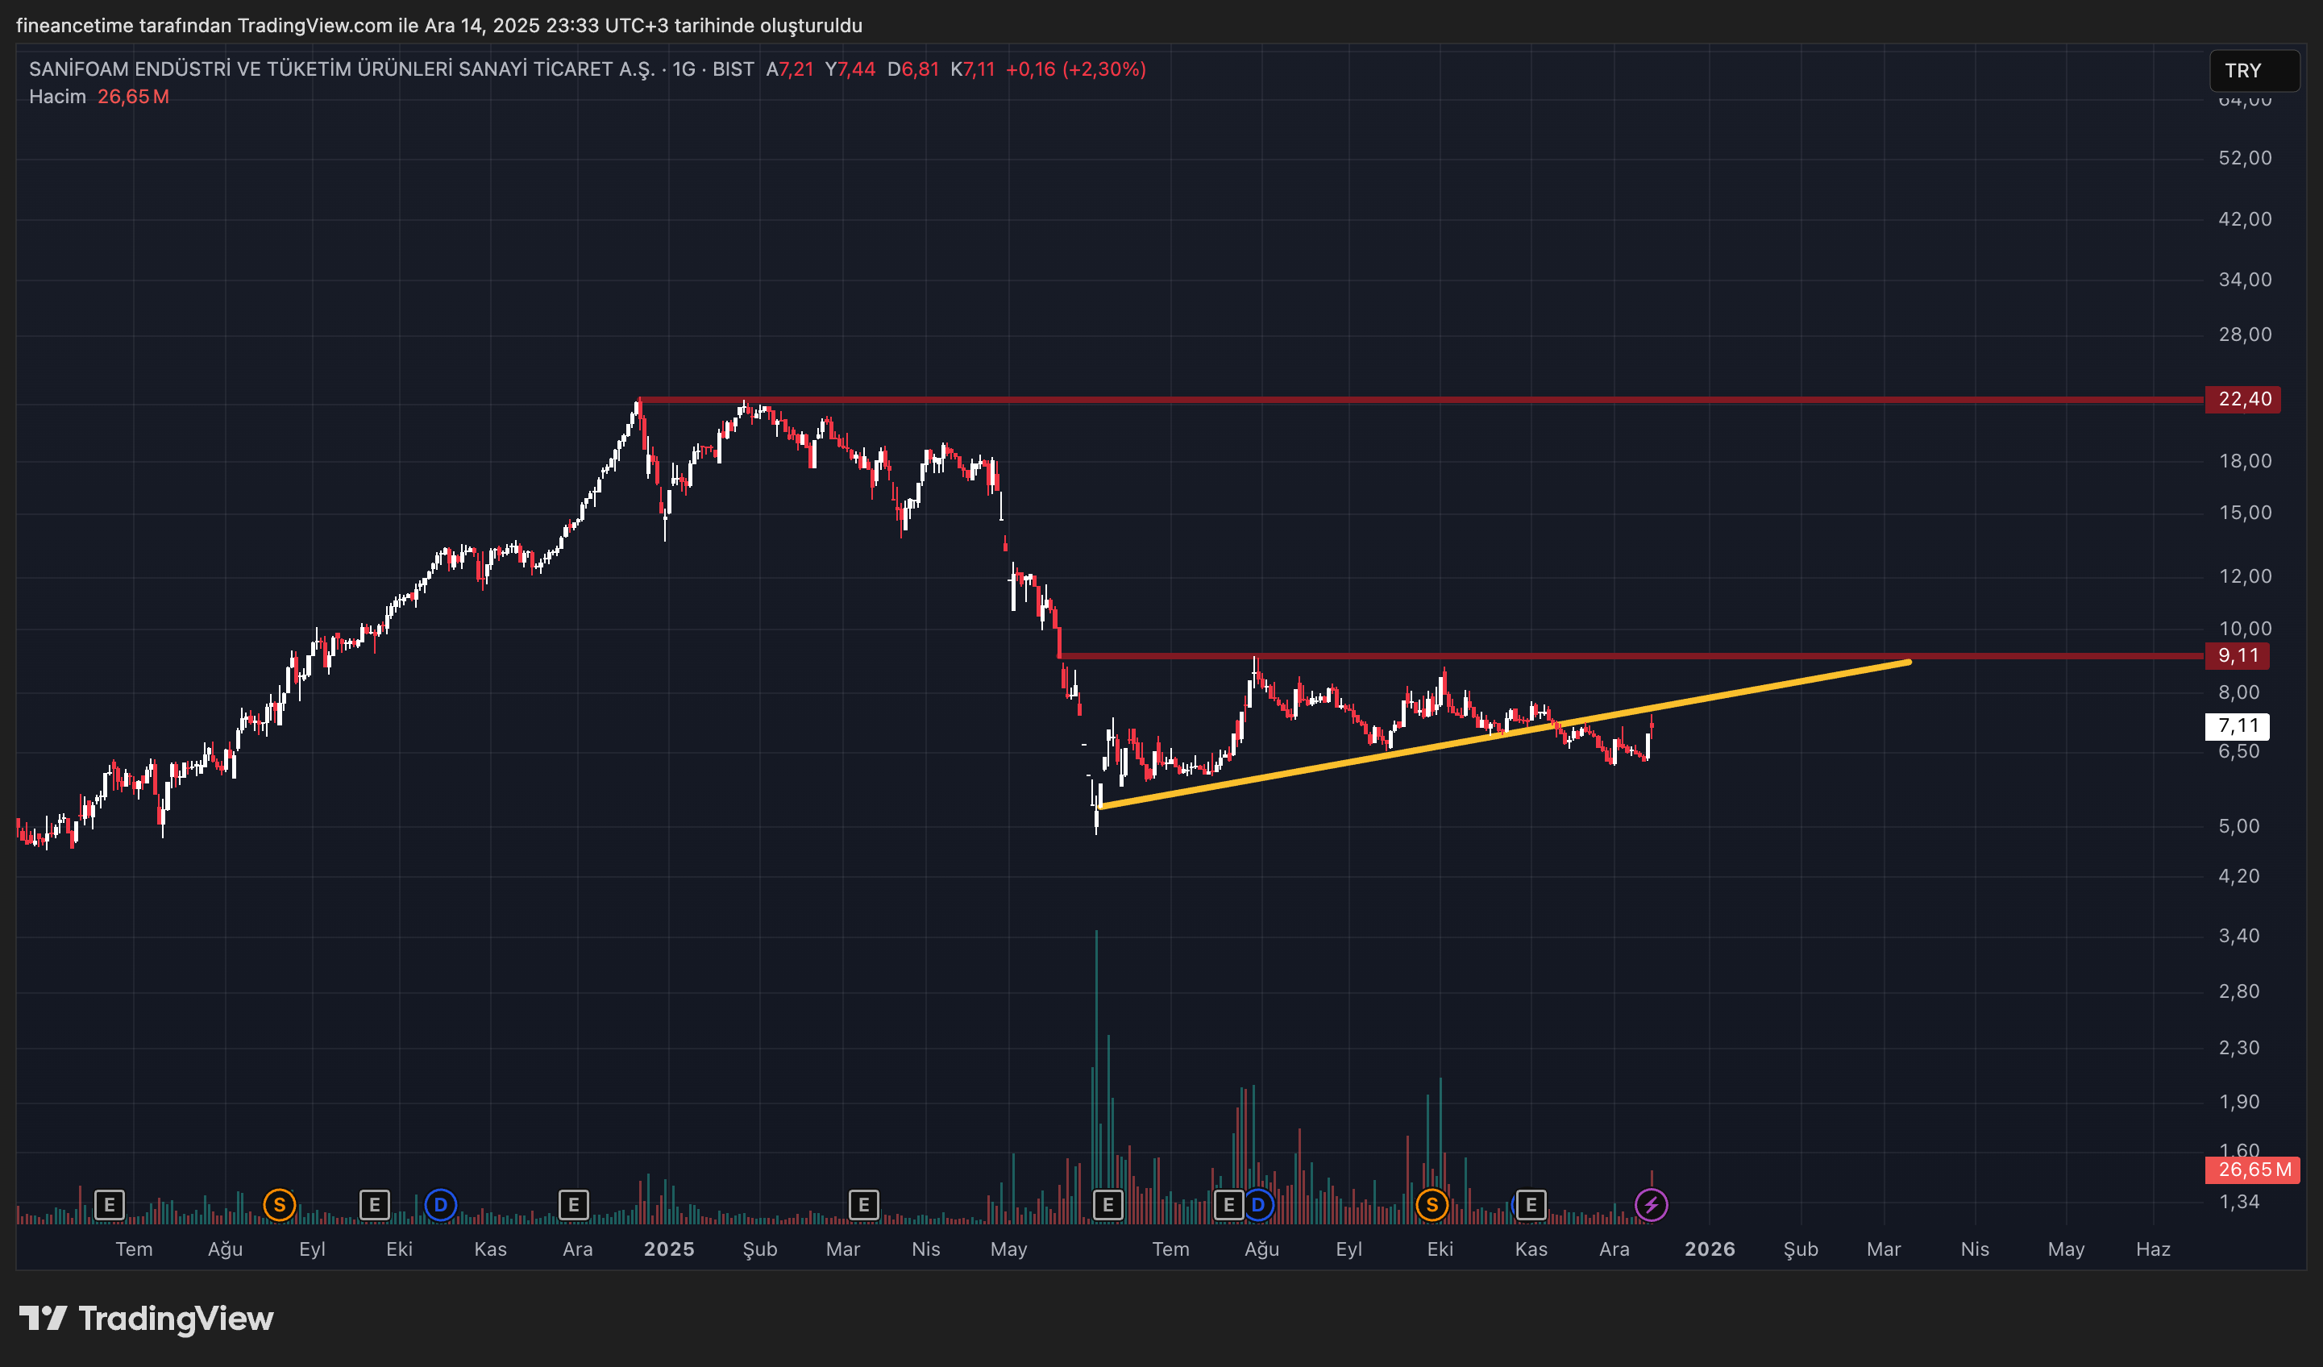Click the TradingView logo at the bottom
This screenshot has height=1367, width=2323.
(148, 1318)
